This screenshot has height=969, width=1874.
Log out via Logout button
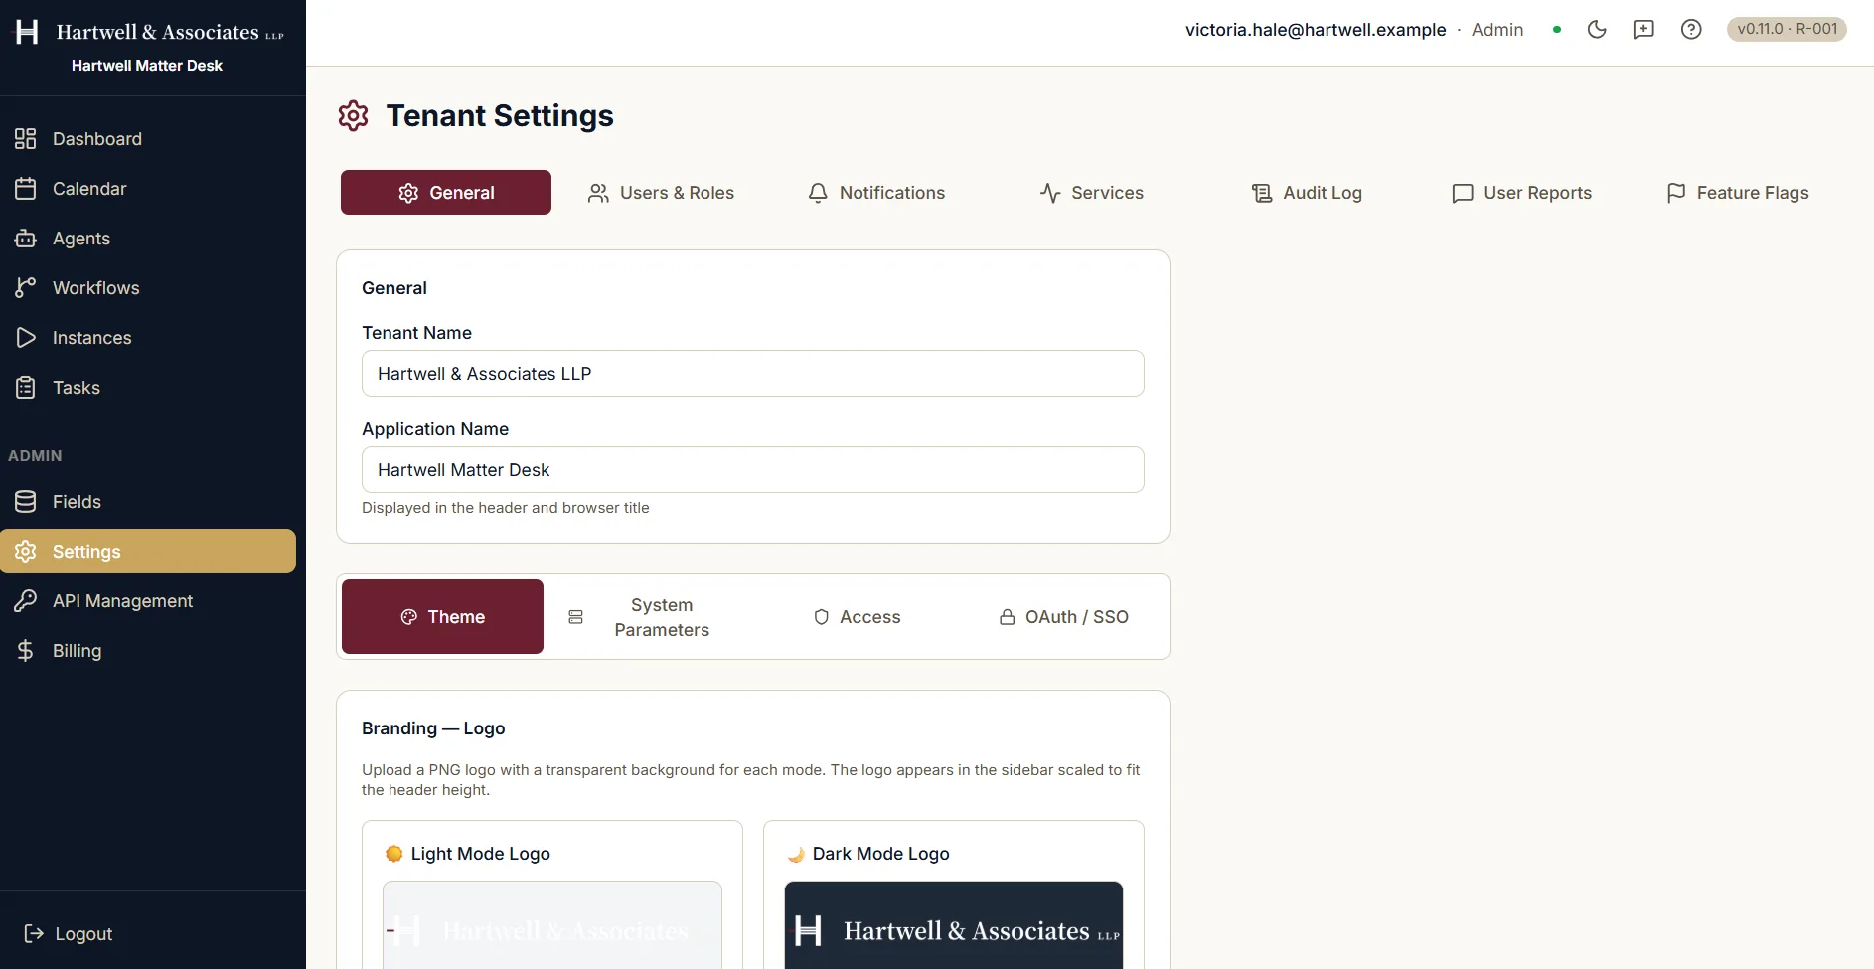68,933
